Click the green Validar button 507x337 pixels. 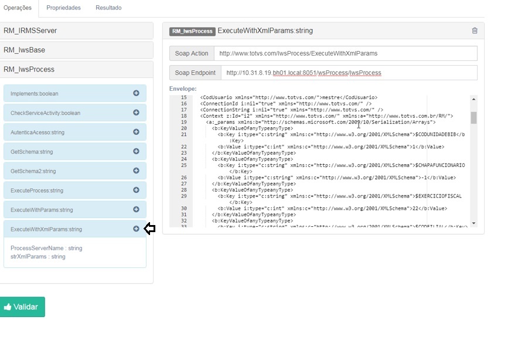coord(22,307)
